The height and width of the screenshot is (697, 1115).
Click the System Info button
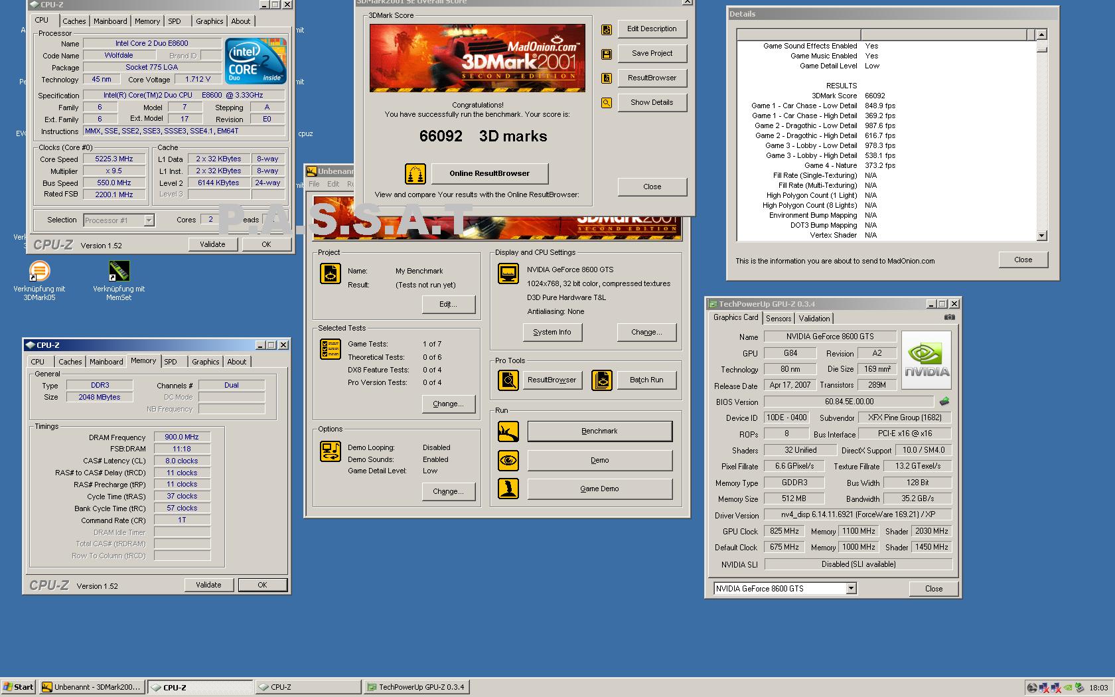tap(552, 333)
